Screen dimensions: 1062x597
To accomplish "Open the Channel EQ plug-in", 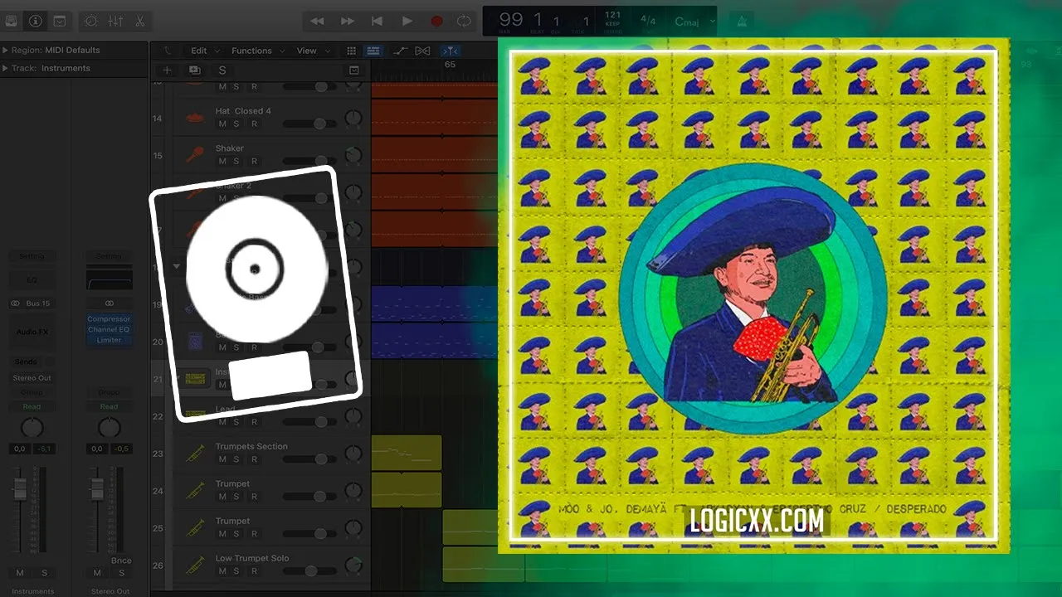I will coord(110,329).
